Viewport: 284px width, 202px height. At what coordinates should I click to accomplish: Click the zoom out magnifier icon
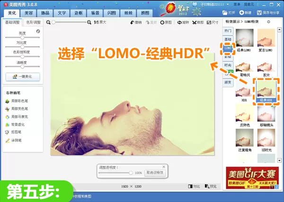(48, 22)
